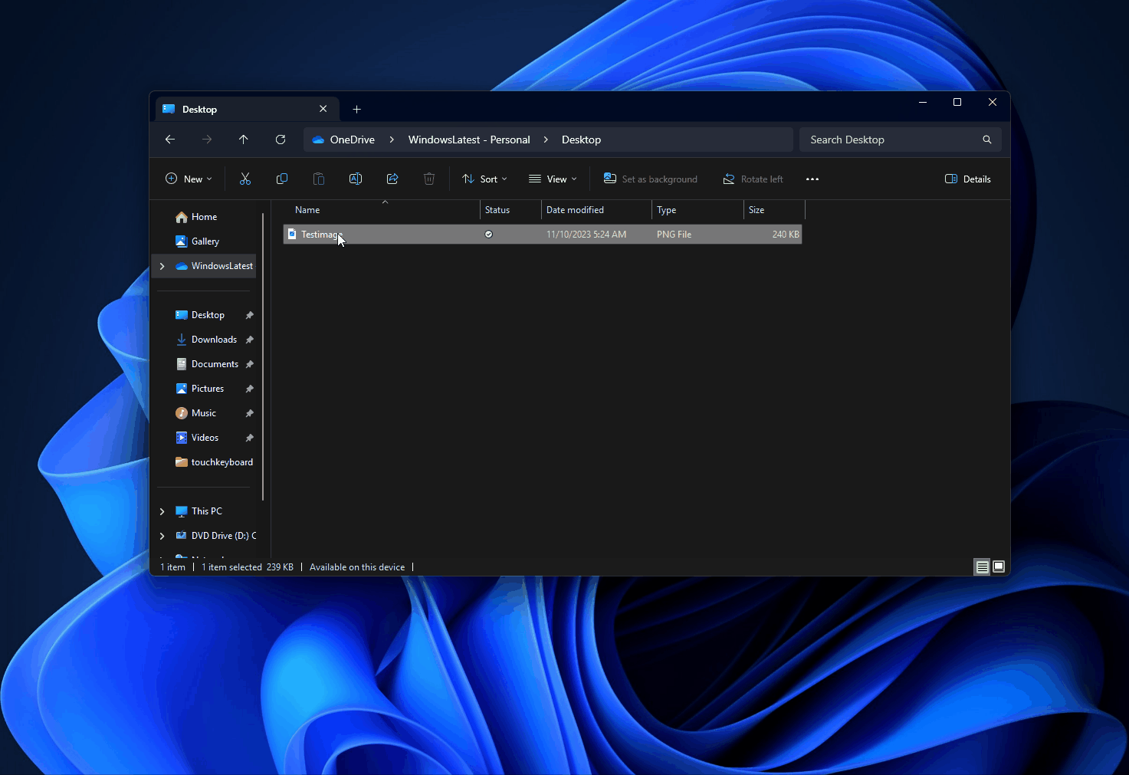This screenshot has height=775, width=1129.
Task: Click the Up navigation arrow
Action: click(243, 139)
